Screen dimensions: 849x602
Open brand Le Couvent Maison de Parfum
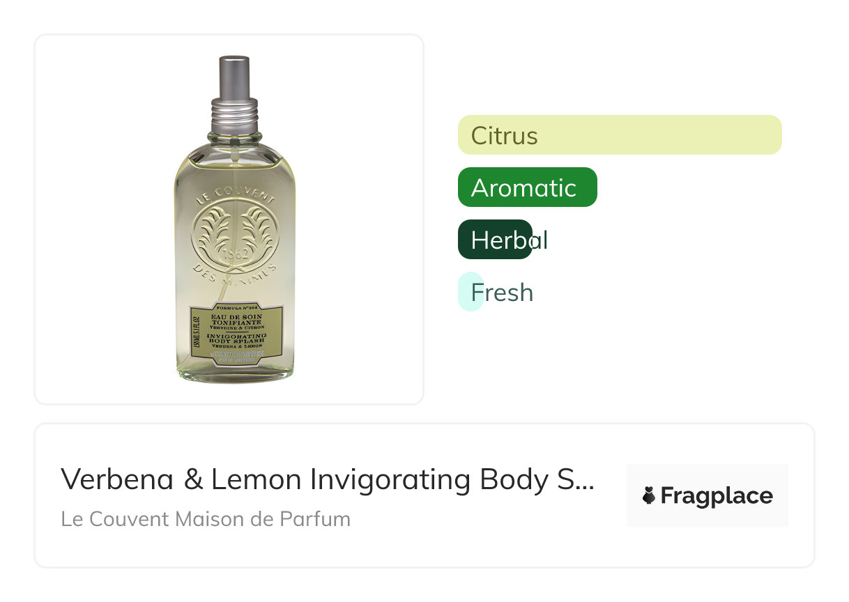tap(206, 519)
